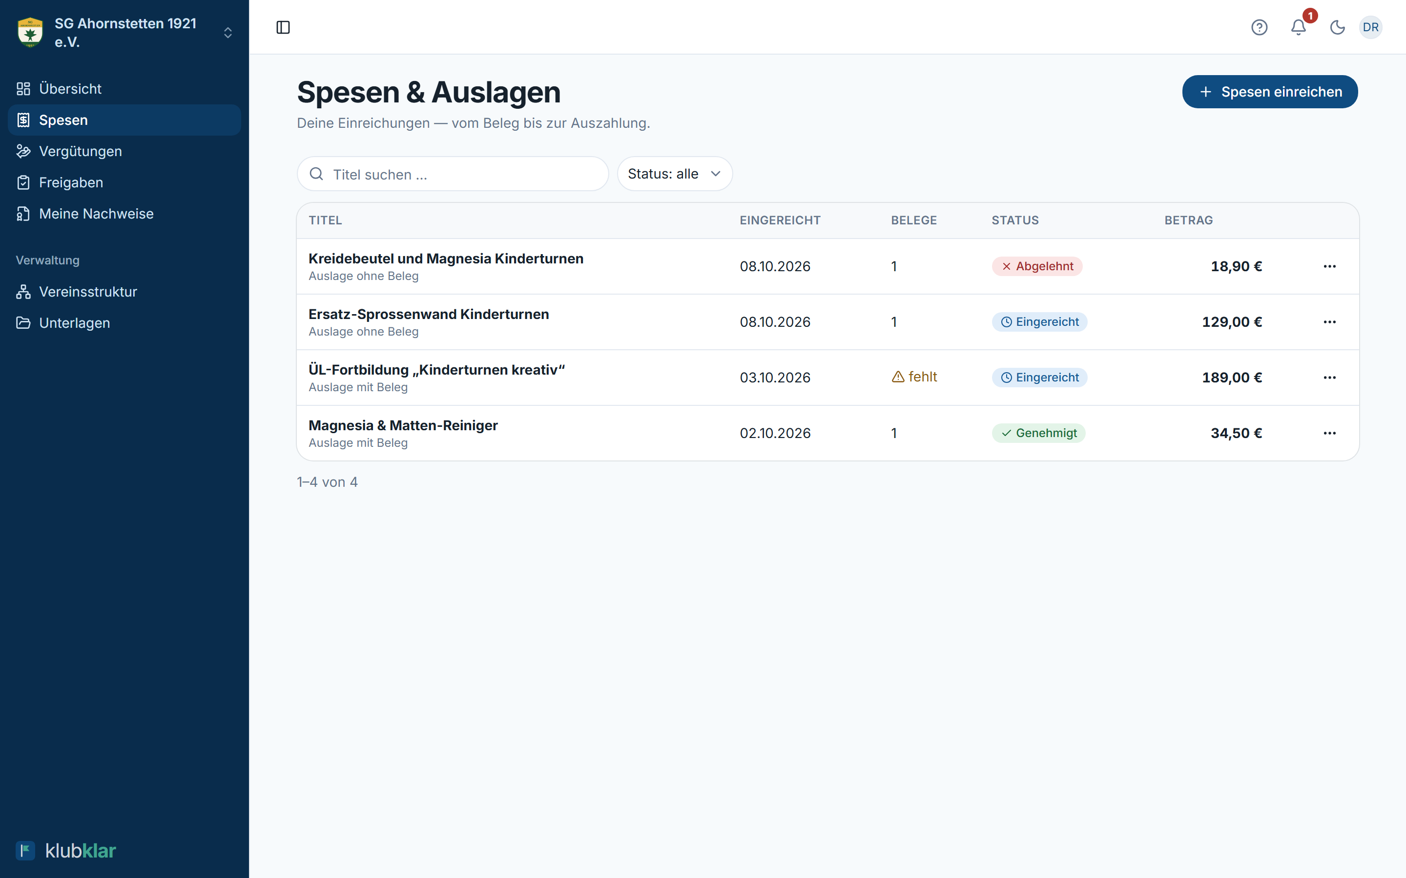Open Ersatz-Sprossenwand Kinderturnen entry
The height and width of the screenshot is (878, 1406).
click(x=428, y=315)
